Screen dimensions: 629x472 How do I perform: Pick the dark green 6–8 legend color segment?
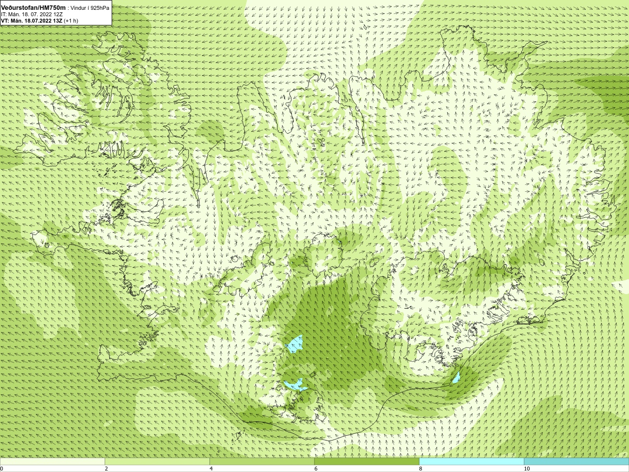coord(367,462)
